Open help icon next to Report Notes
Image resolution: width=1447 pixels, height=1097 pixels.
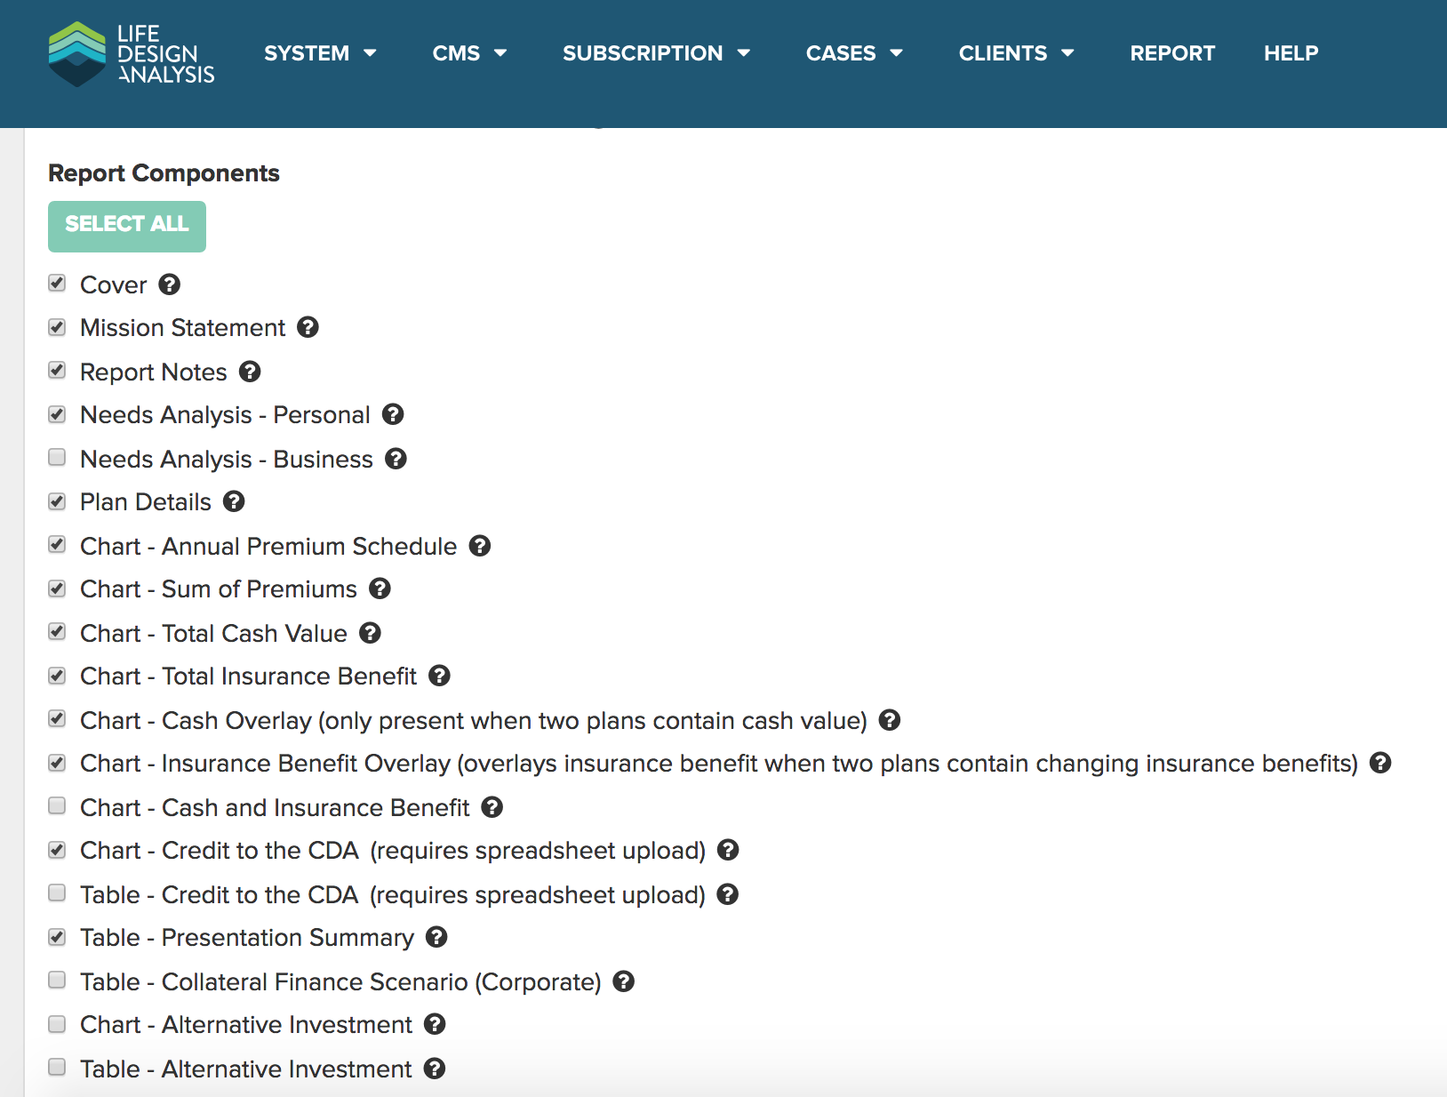click(251, 372)
